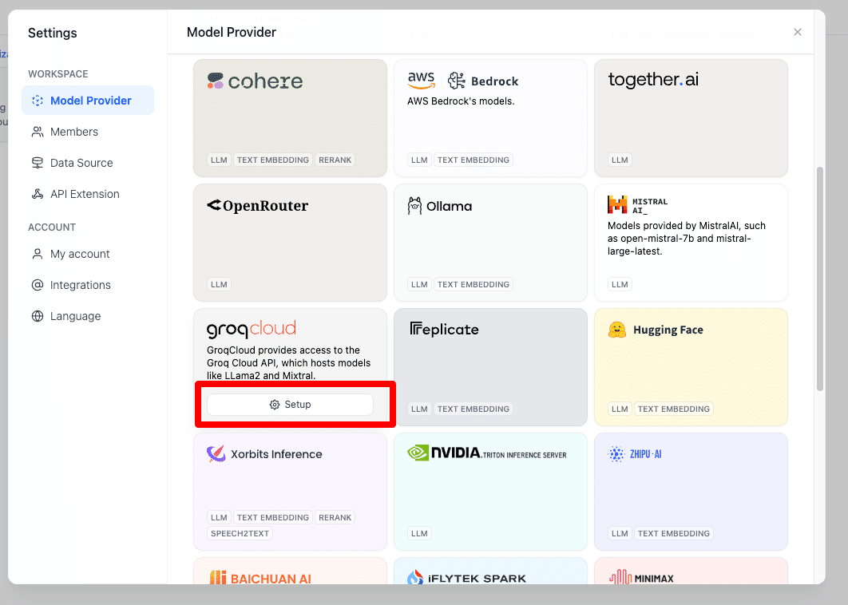Click the Cohere logo

point(255,81)
